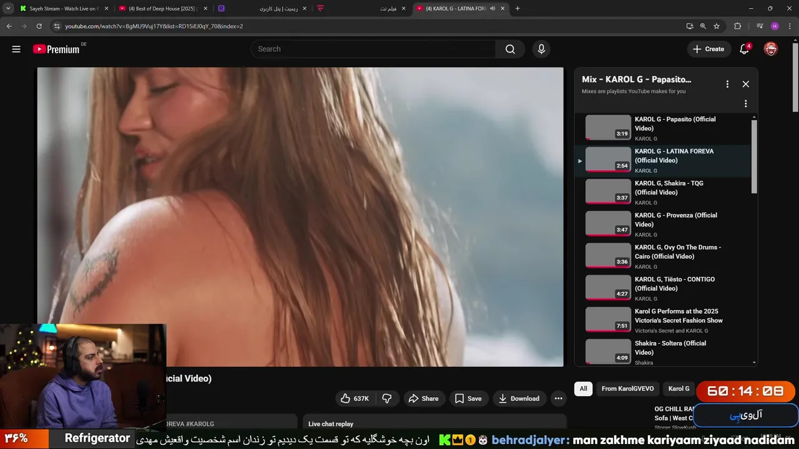Select the All filter chip
The width and height of the screenshot is (799, 449).
(x=583, y=389)
